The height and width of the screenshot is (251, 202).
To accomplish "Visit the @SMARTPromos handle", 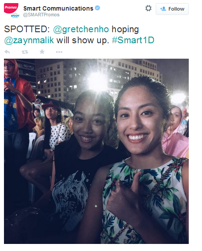I will tap(41, 15).
